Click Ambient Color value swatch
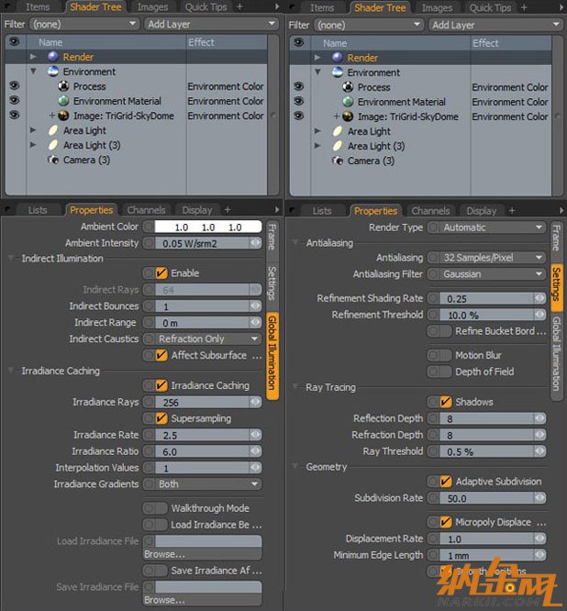Screen dimensions: 567x611 [x=208, y=227]
